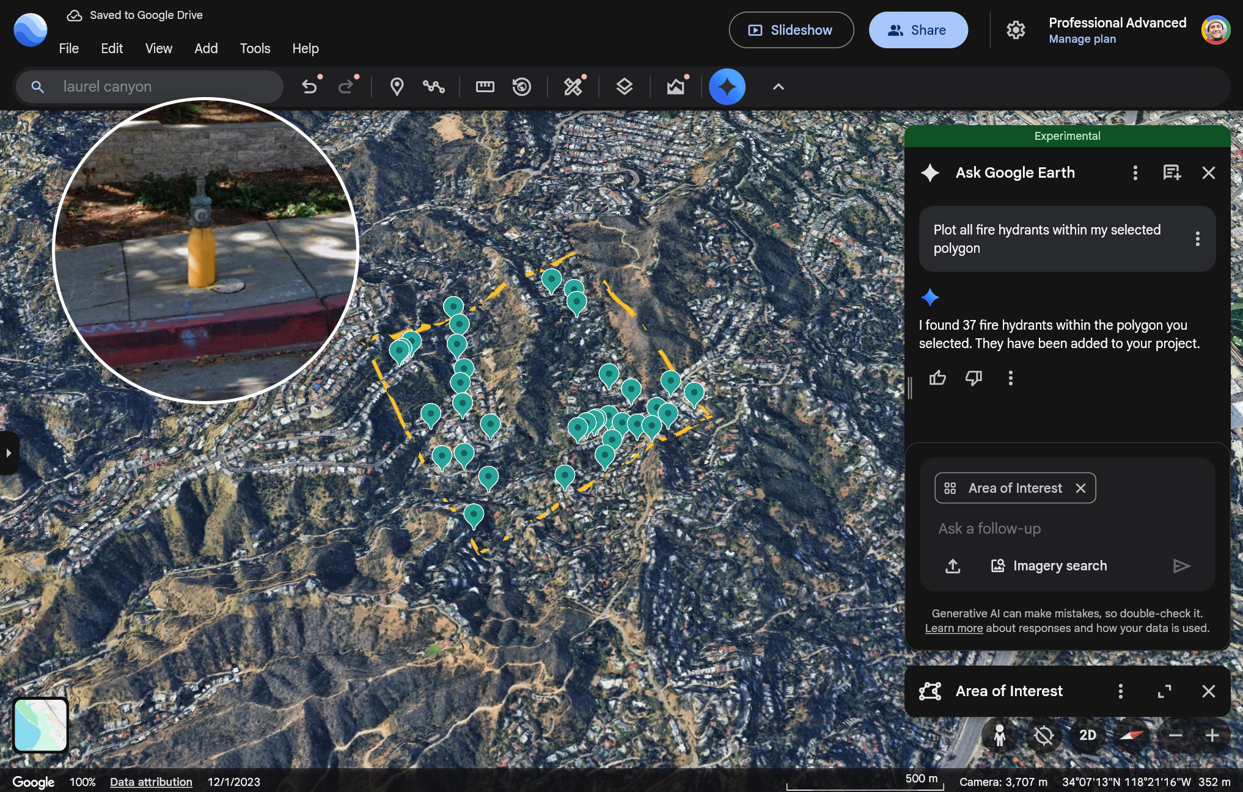Open the Tools menu

pos(255,48)
